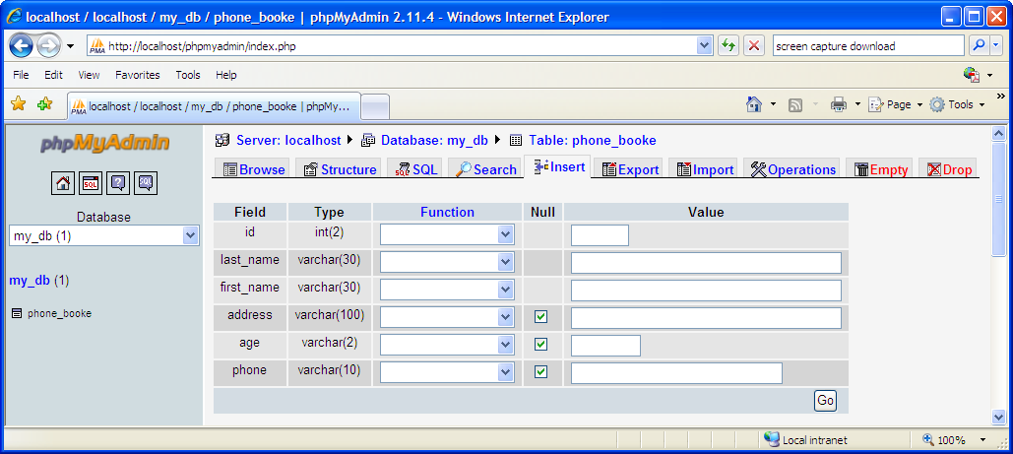Switch to the Structure tab

(x=340, y=169)
